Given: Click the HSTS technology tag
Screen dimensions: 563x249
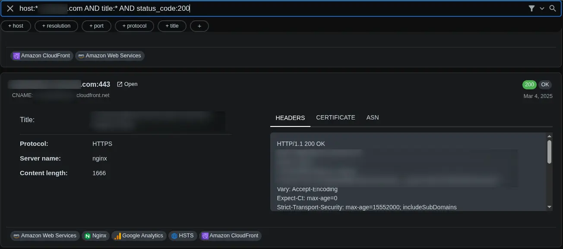Looking at the screenshot, I should point(183,236).
